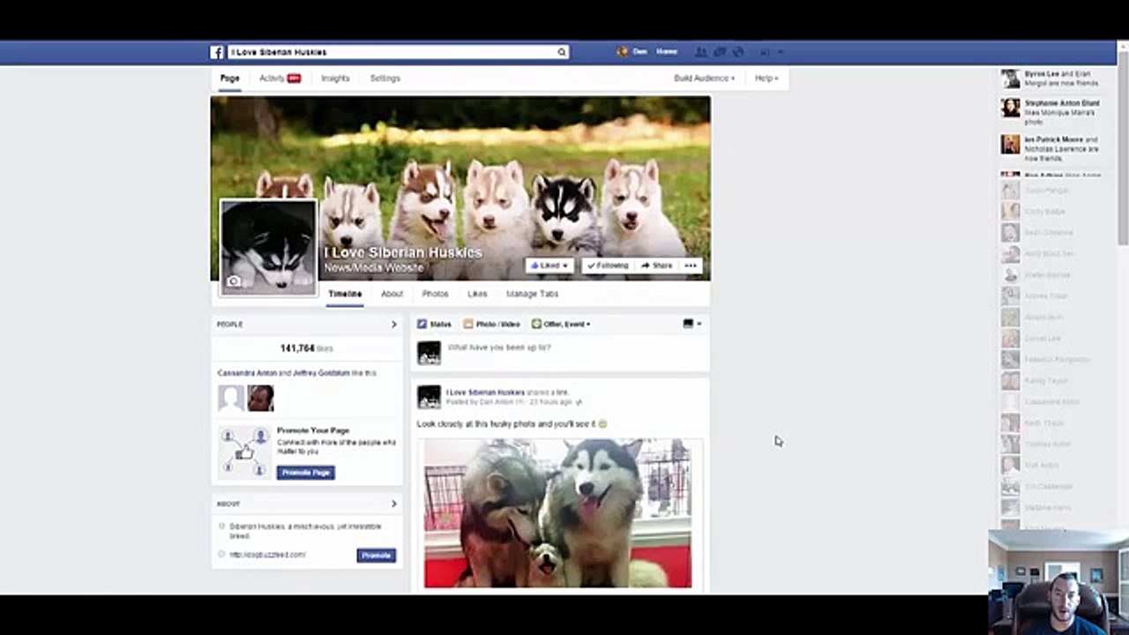Click the Promote button next to website
Image resolution: width=1129 pixels, height=635 pixels.
[377, 556]
